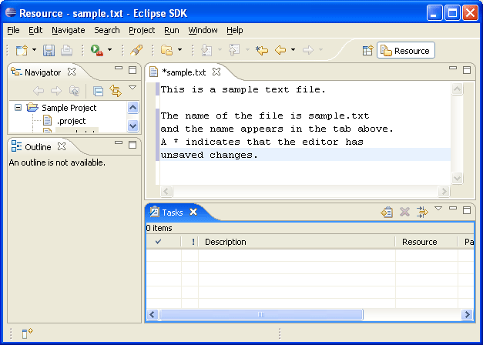This screenshot has width=483, height=345.
Task: Click the Tasks horizontal scrollbar thumb
Action: click(x=261, y=314)
